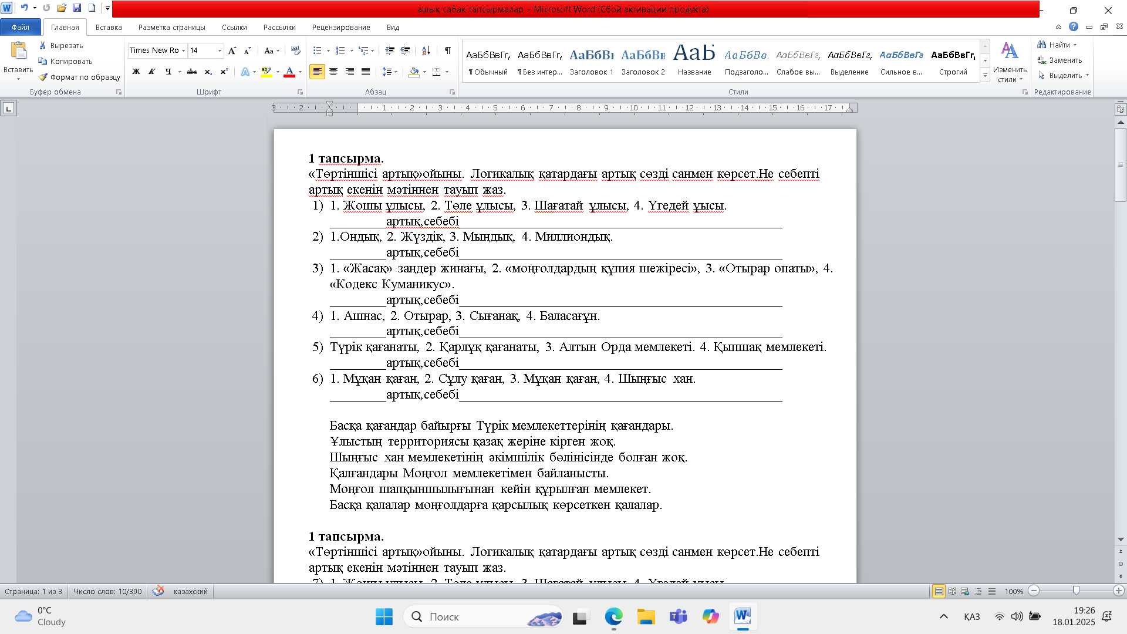Click the bulleted list icon
1127x634 pixels.
[x=318, y=50]
